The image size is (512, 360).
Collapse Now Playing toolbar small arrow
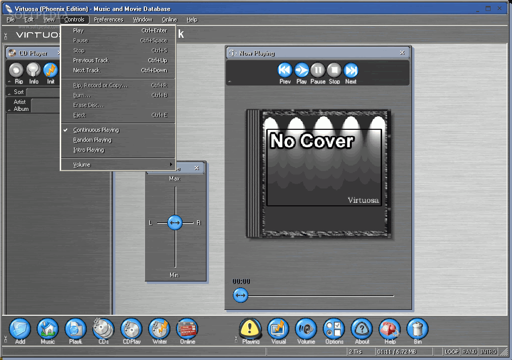(x=229, y=82)
